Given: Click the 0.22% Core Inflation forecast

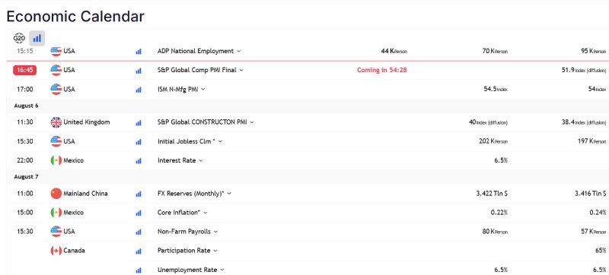Looking at the screenshot, I should click(x=499, y=212).
